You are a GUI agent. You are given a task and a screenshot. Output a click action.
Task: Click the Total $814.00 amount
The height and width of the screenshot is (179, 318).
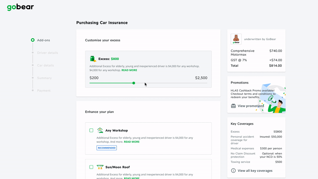[275, 66]
